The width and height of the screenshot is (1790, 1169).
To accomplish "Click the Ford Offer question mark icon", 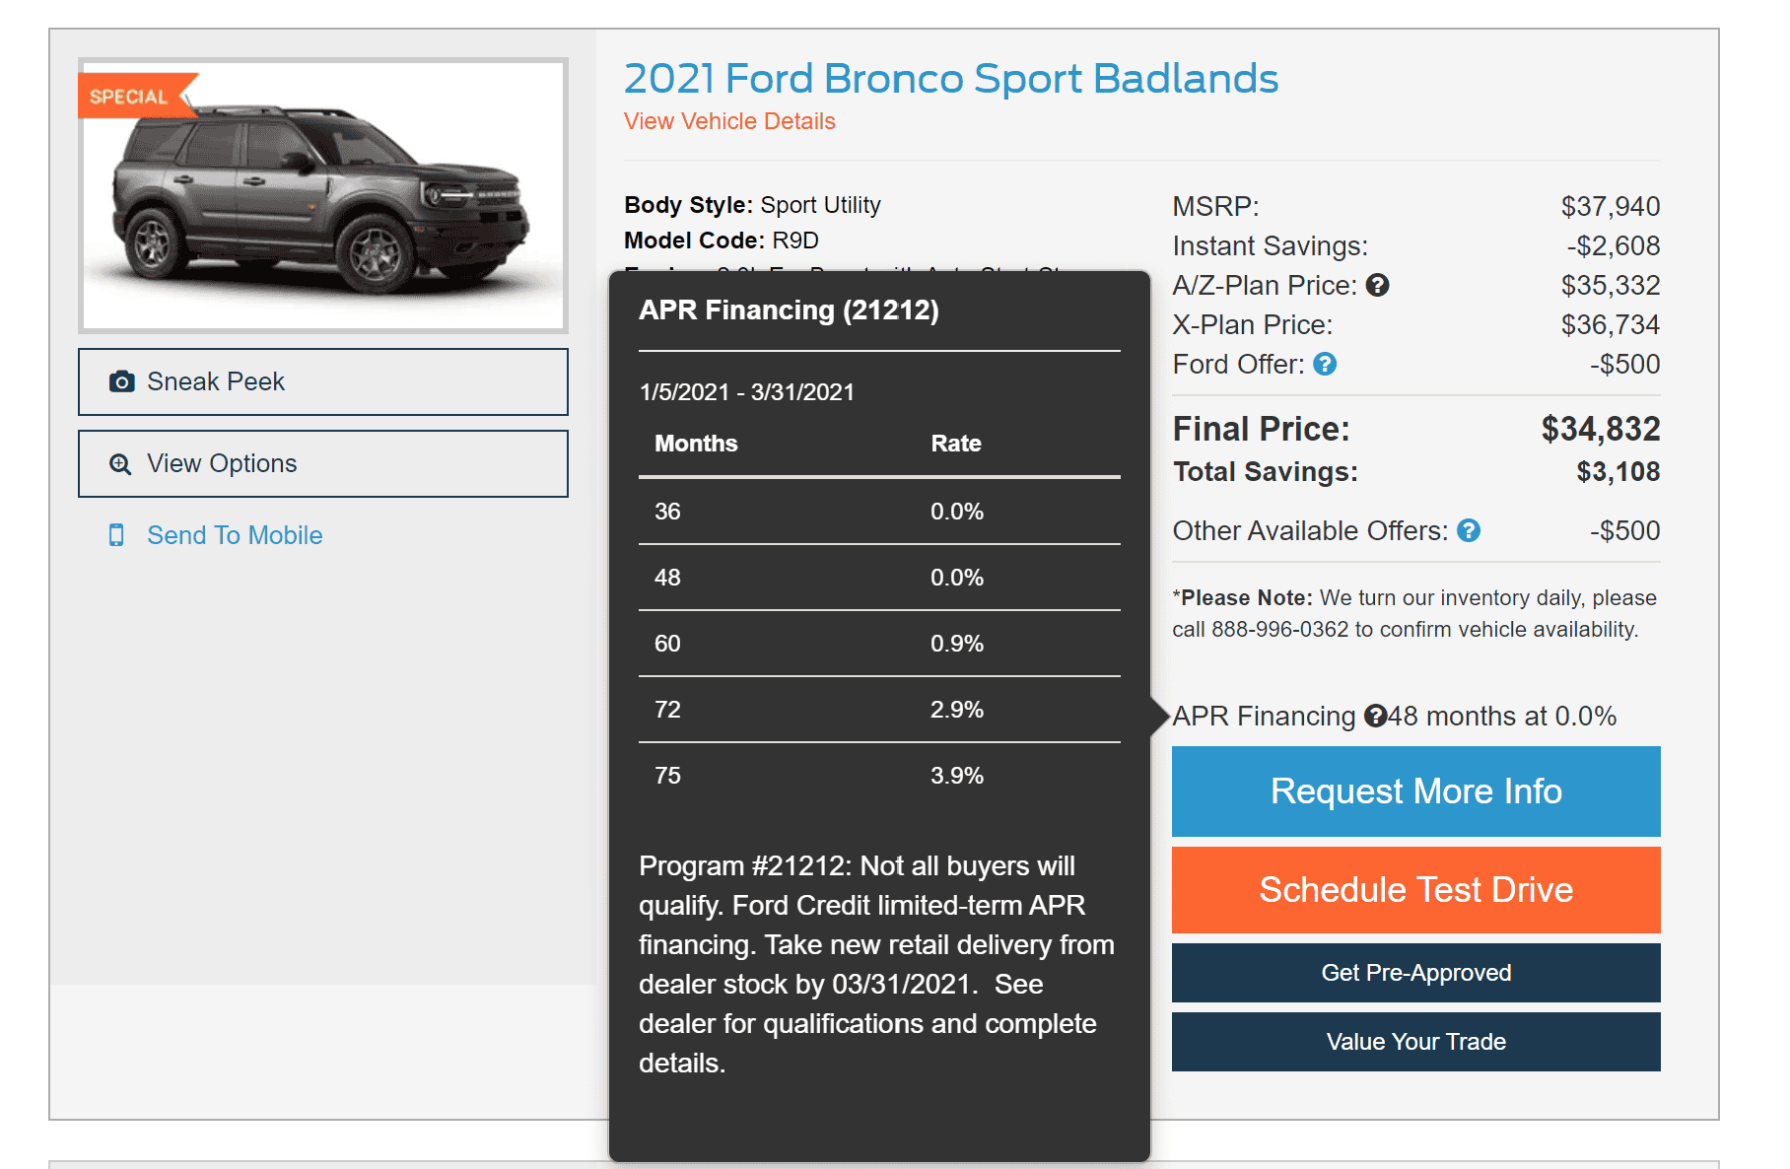I will point(1325,365).
